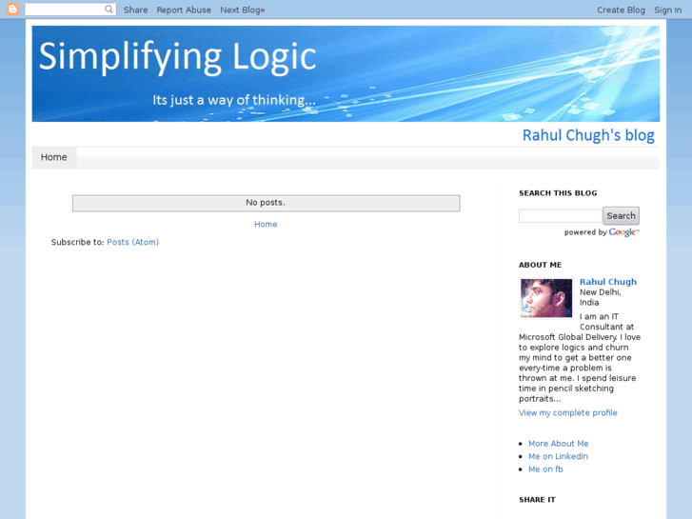Open Rahul Chugh profile photo
Screen dimensions: 692x519
tap(546, 298)
